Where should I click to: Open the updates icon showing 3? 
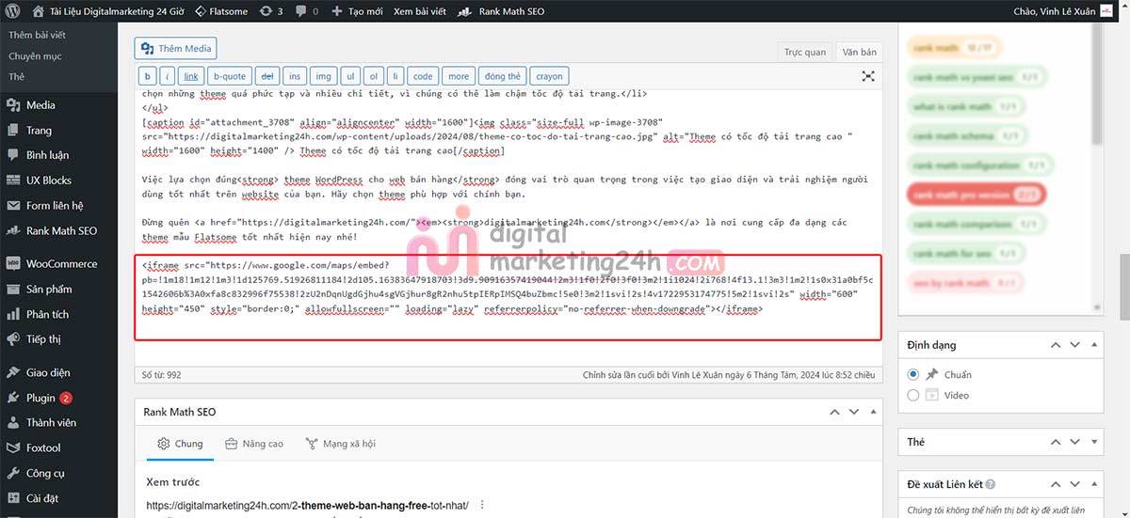click(270, 11)
